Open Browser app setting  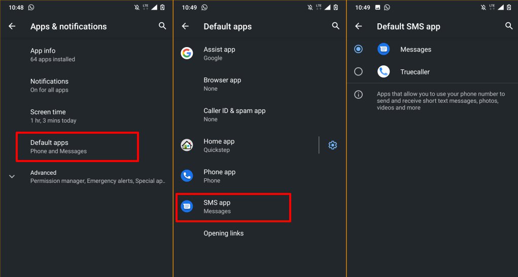coord(222,84)
